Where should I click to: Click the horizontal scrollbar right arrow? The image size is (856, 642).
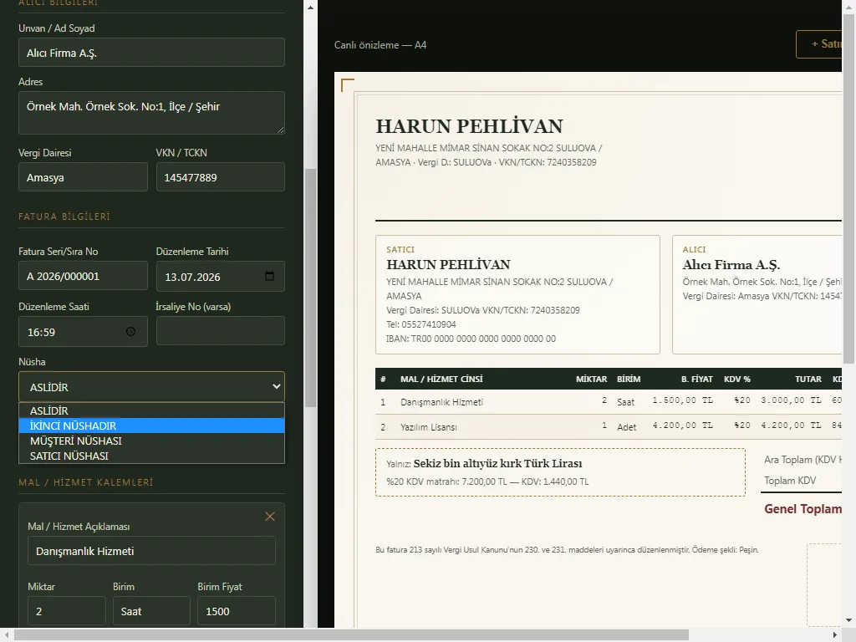pyautogui.click(x=835, y=635)
